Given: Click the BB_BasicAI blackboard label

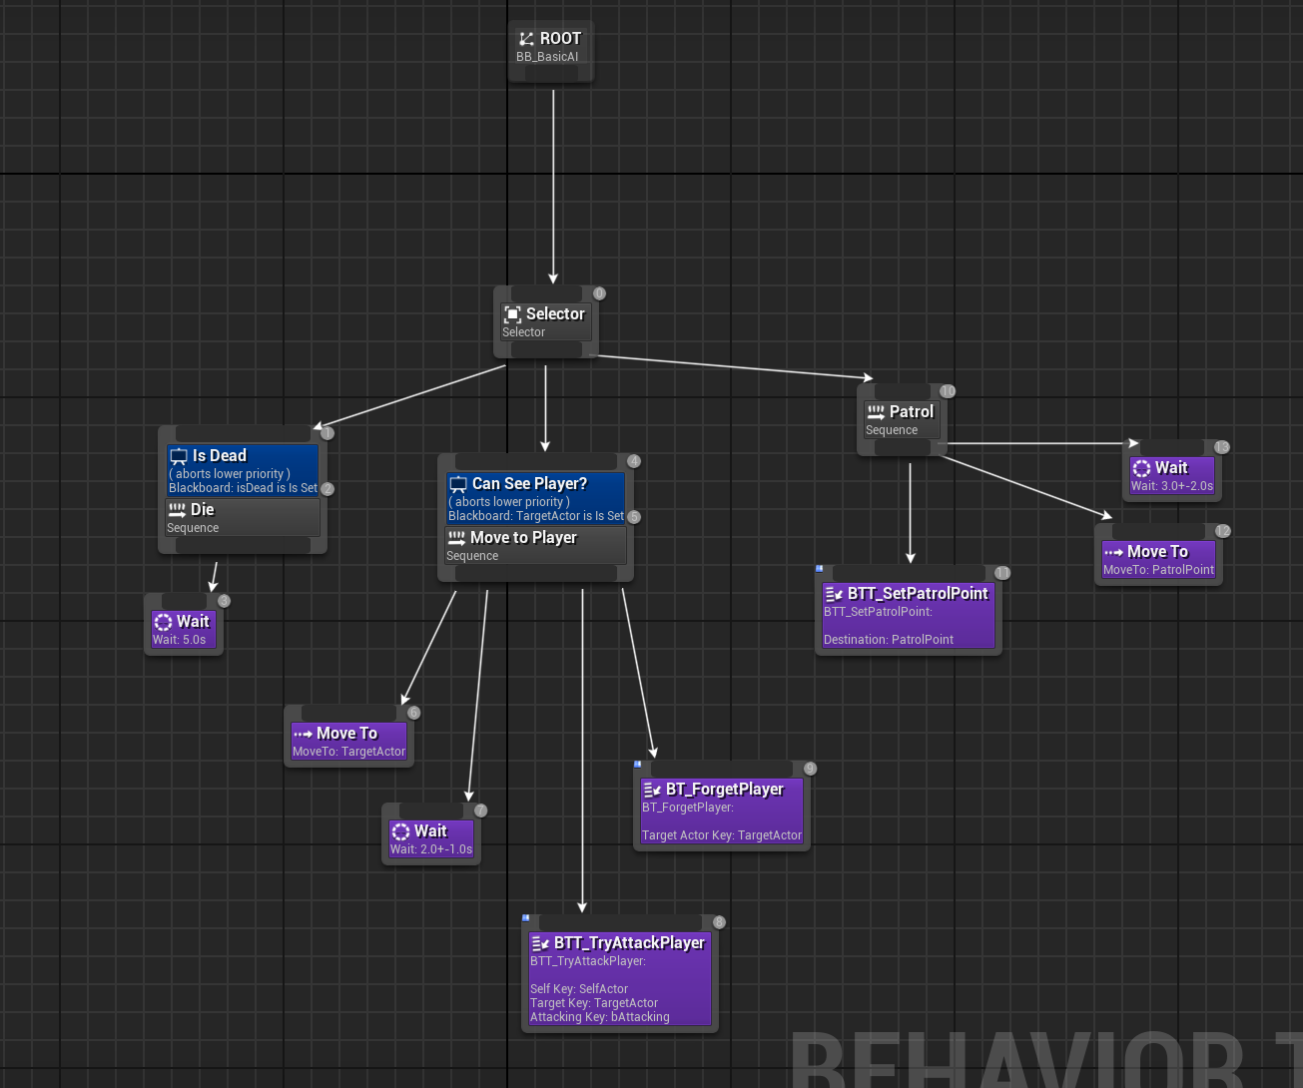Looking at the screenshot, I should click(x=547, y=57).
